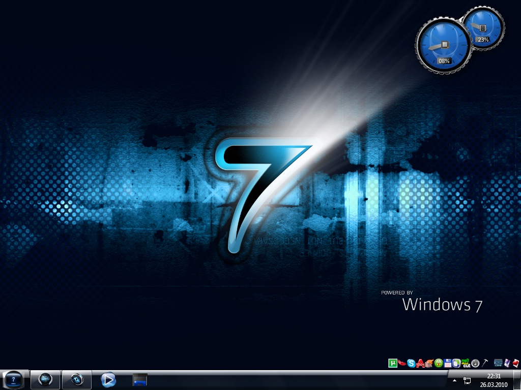This screenshot has height=390, width=521.
Task: Click the red chili pepper icon
Action: click(x=402, y=363)
